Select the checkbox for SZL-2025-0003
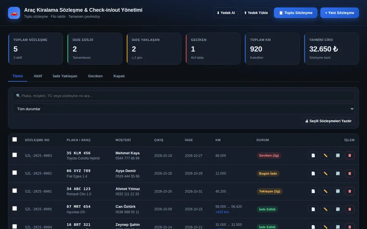 point(15,155)
